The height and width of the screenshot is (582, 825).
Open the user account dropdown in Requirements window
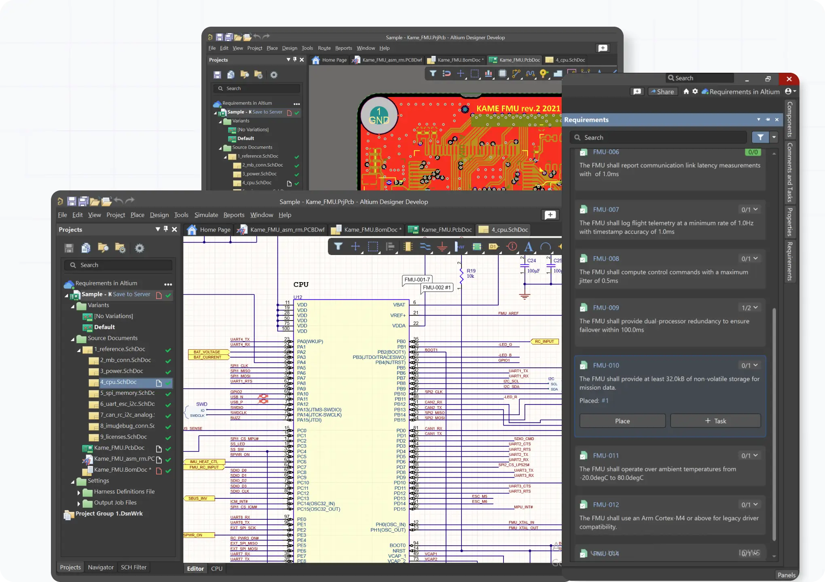(x=791, y=91)
